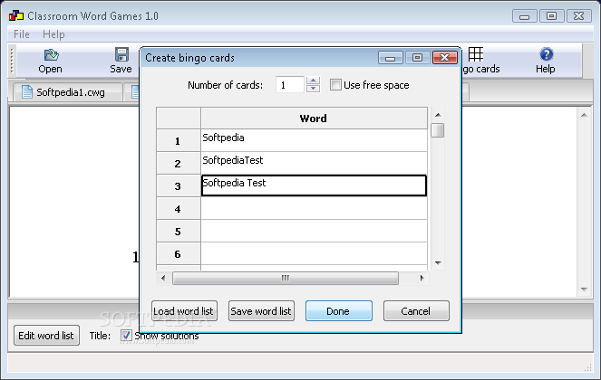
Task: Decrease number of cards with down arrow
Action: click(x=313, y=89)
